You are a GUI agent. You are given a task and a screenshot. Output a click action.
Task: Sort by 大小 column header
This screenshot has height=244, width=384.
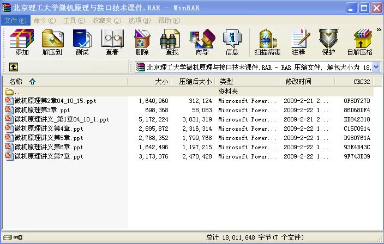tap(149, 81)
